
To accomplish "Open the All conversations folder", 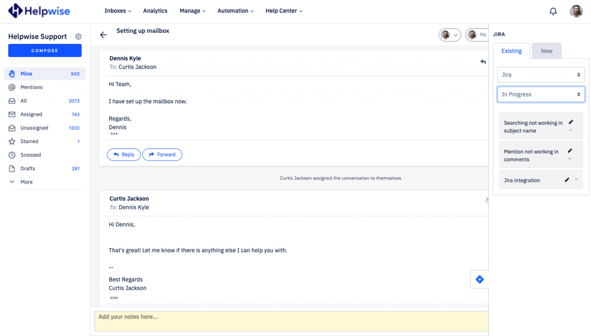I will click(45, 100).
